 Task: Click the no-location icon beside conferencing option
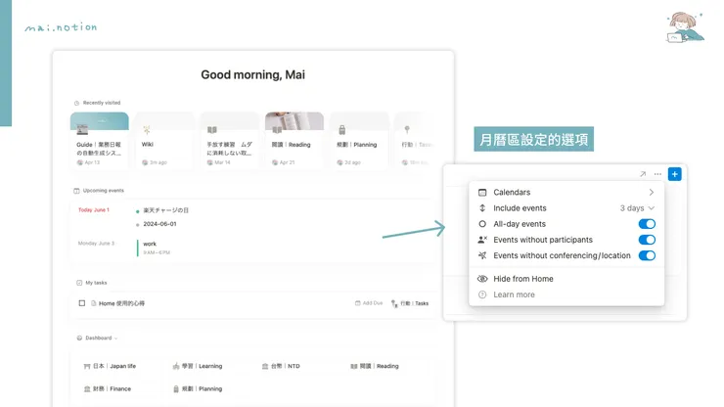[482, 255]
